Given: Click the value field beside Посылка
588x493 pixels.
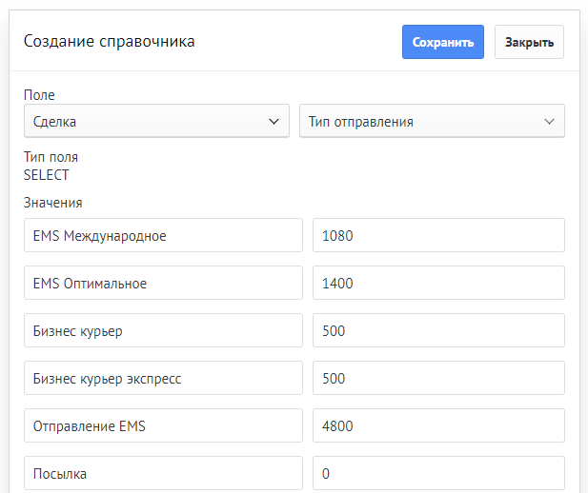Looking at the screenshot, I should tap(438, 472).
